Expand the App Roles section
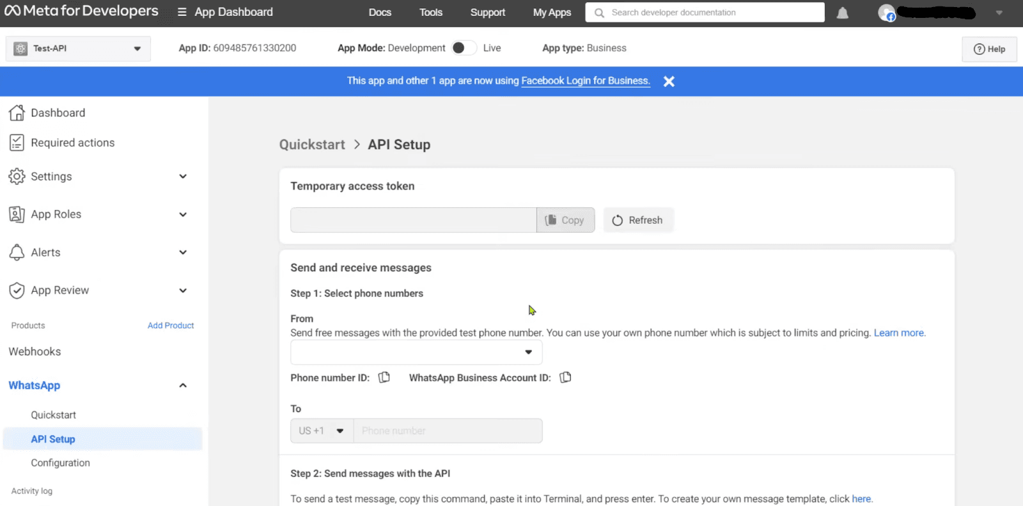This screenshot has width=1023, height=506. tap(183, 215)
